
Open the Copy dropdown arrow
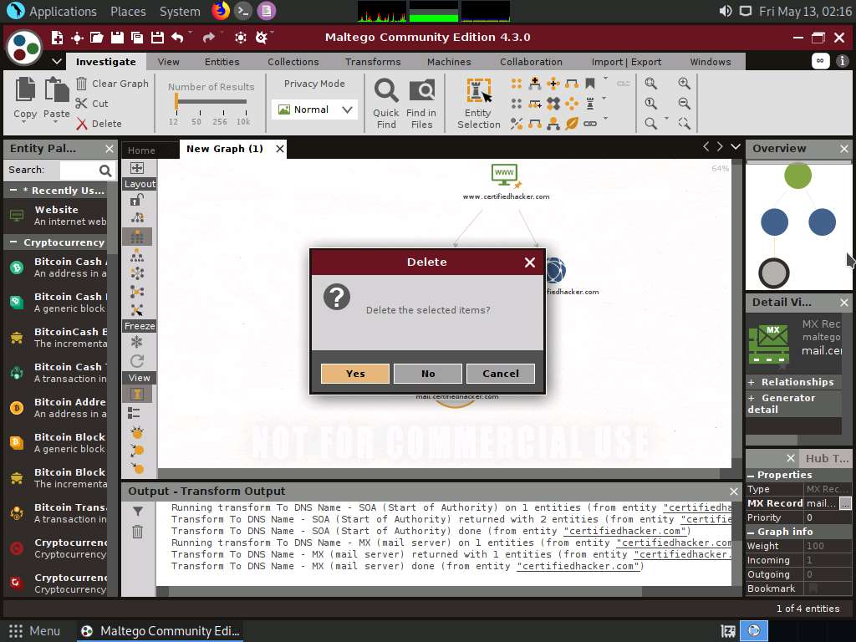pyautogui.click(x=23, y=124)
